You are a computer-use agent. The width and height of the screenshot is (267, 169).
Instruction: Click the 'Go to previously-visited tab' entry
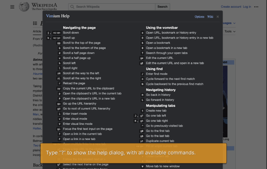pyautogui.click(x=164, y=126)
